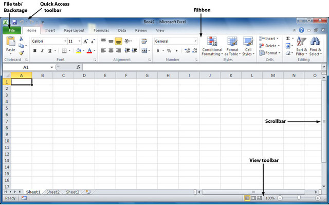Open the Cell Styles dropdown
Viewport: 329px width, 205px height.
(x=248, y=46)
